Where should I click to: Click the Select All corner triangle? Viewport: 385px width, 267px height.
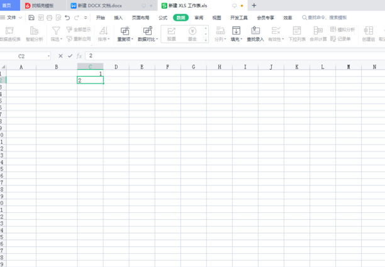3,67
